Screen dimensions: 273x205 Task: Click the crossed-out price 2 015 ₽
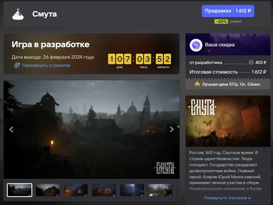pyautogui.click(x=235, y=21)
